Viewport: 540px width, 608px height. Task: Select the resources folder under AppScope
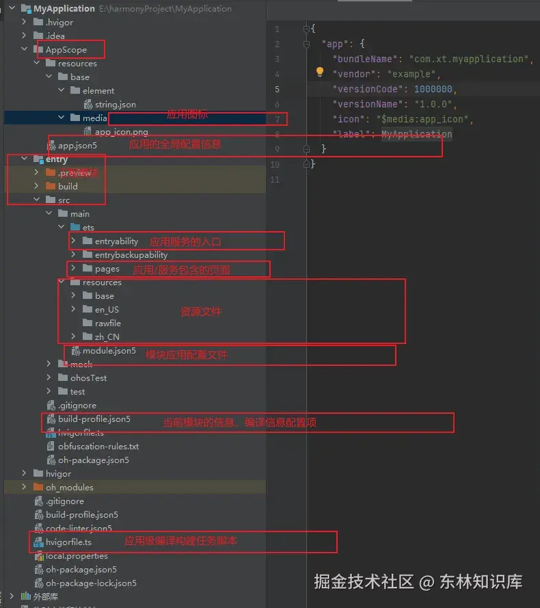(77, 63)
